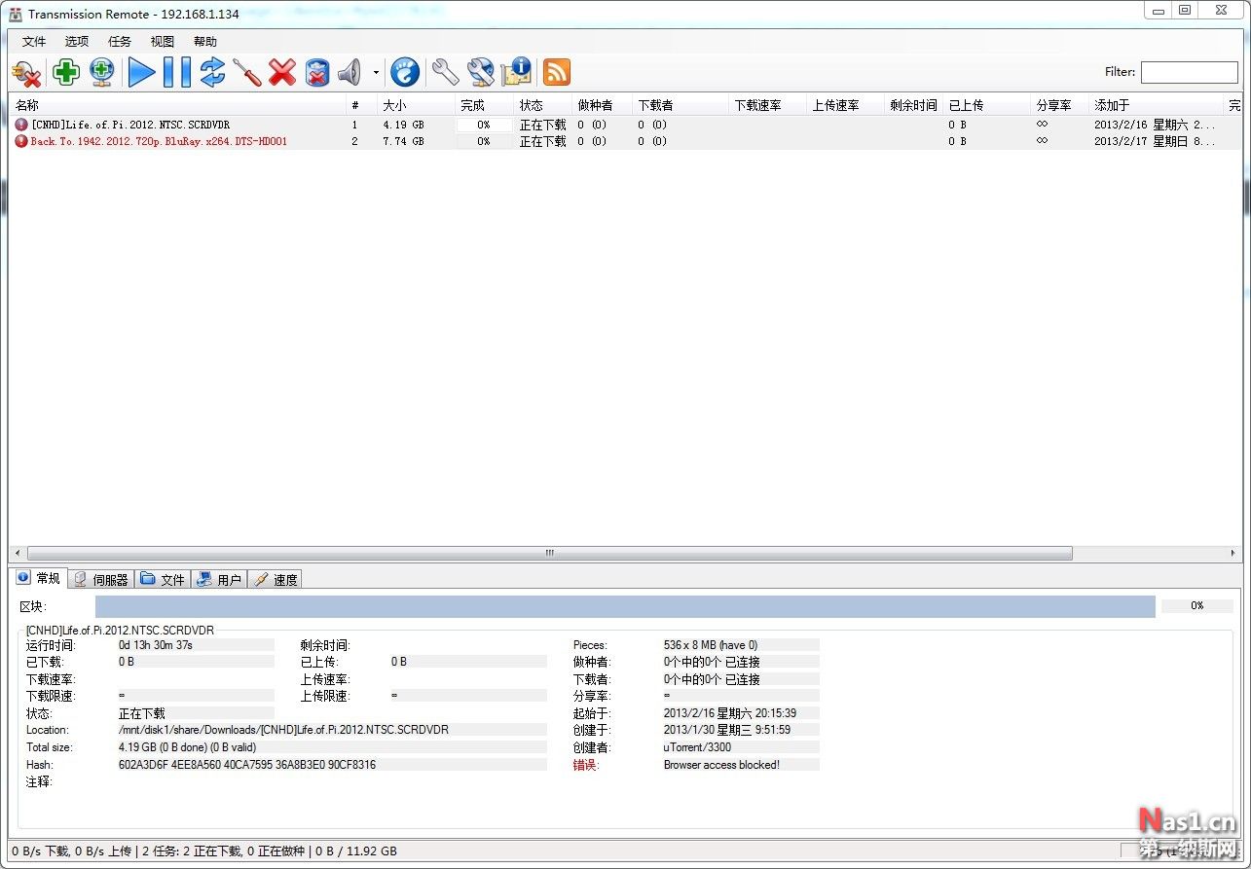1251x869 pixels.
Task: Open torrent properties via screwdriver icon
Action: [x=247, y=72]
